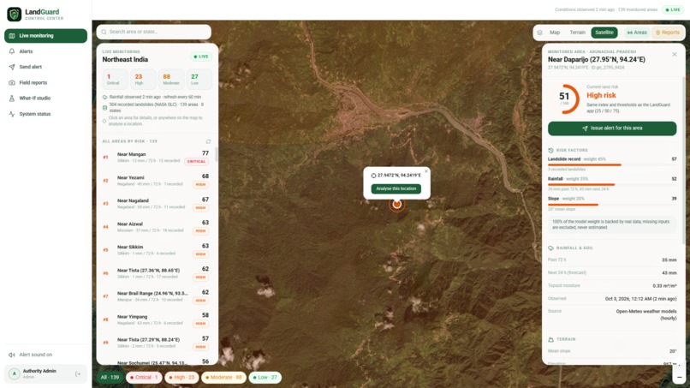The image size is (690, 388).
Task: Click Analyse this location button
Action: point(396,188)
